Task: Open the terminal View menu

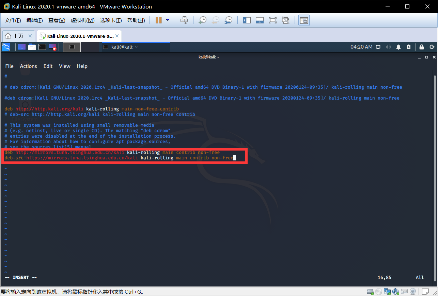Action: (x=65, y=66)
